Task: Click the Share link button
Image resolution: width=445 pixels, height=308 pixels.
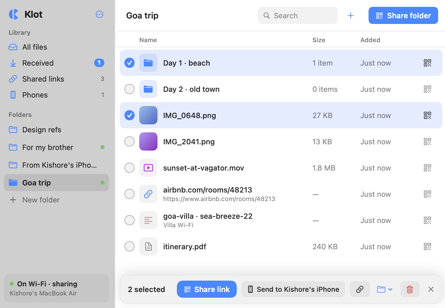Action: [x=207, y=289]
